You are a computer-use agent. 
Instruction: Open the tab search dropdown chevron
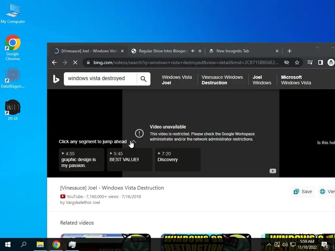(318, 48)
